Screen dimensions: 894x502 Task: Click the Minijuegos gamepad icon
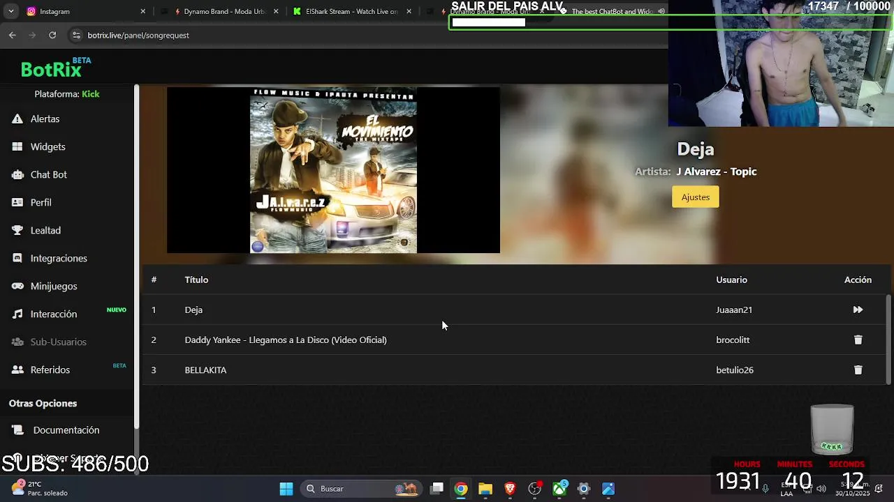point(17,286)
